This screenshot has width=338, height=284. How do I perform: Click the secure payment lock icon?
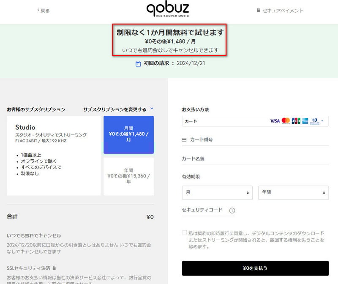click(x=258, y=10)
